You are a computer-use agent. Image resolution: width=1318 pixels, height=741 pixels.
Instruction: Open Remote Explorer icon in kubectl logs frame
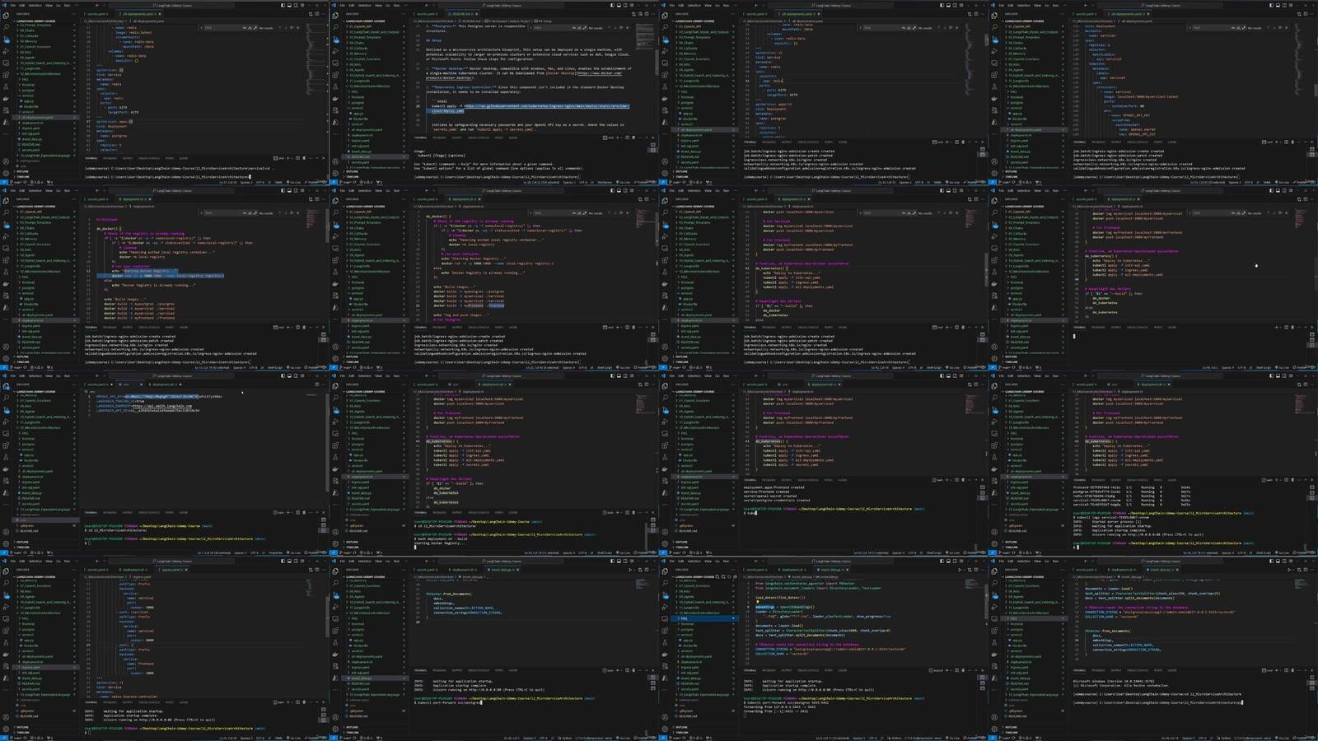pos(994,433)
